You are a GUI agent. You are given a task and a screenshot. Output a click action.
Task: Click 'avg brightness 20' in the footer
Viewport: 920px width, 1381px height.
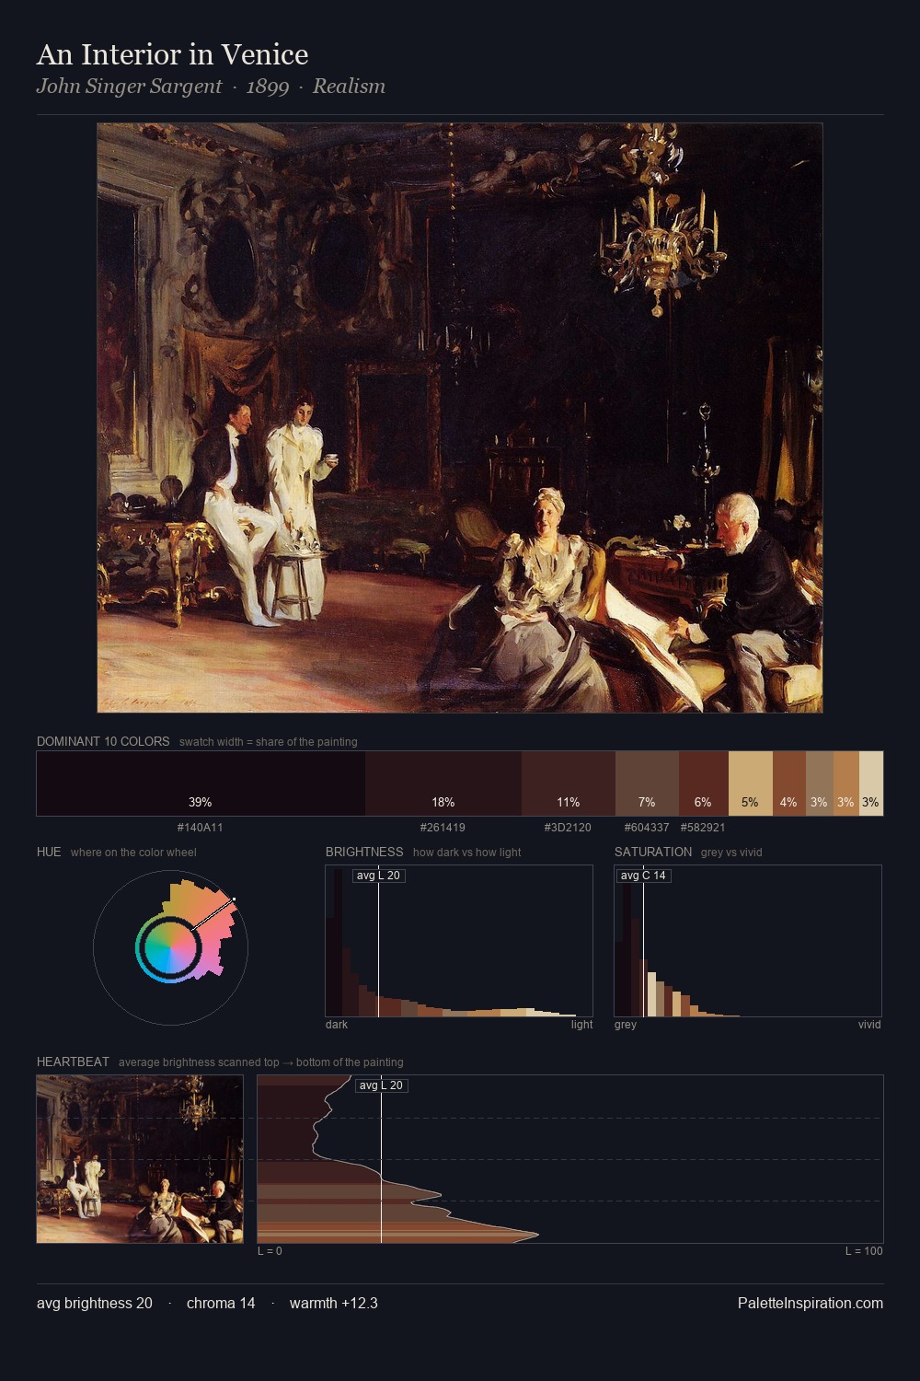(x=95, y=1303)
